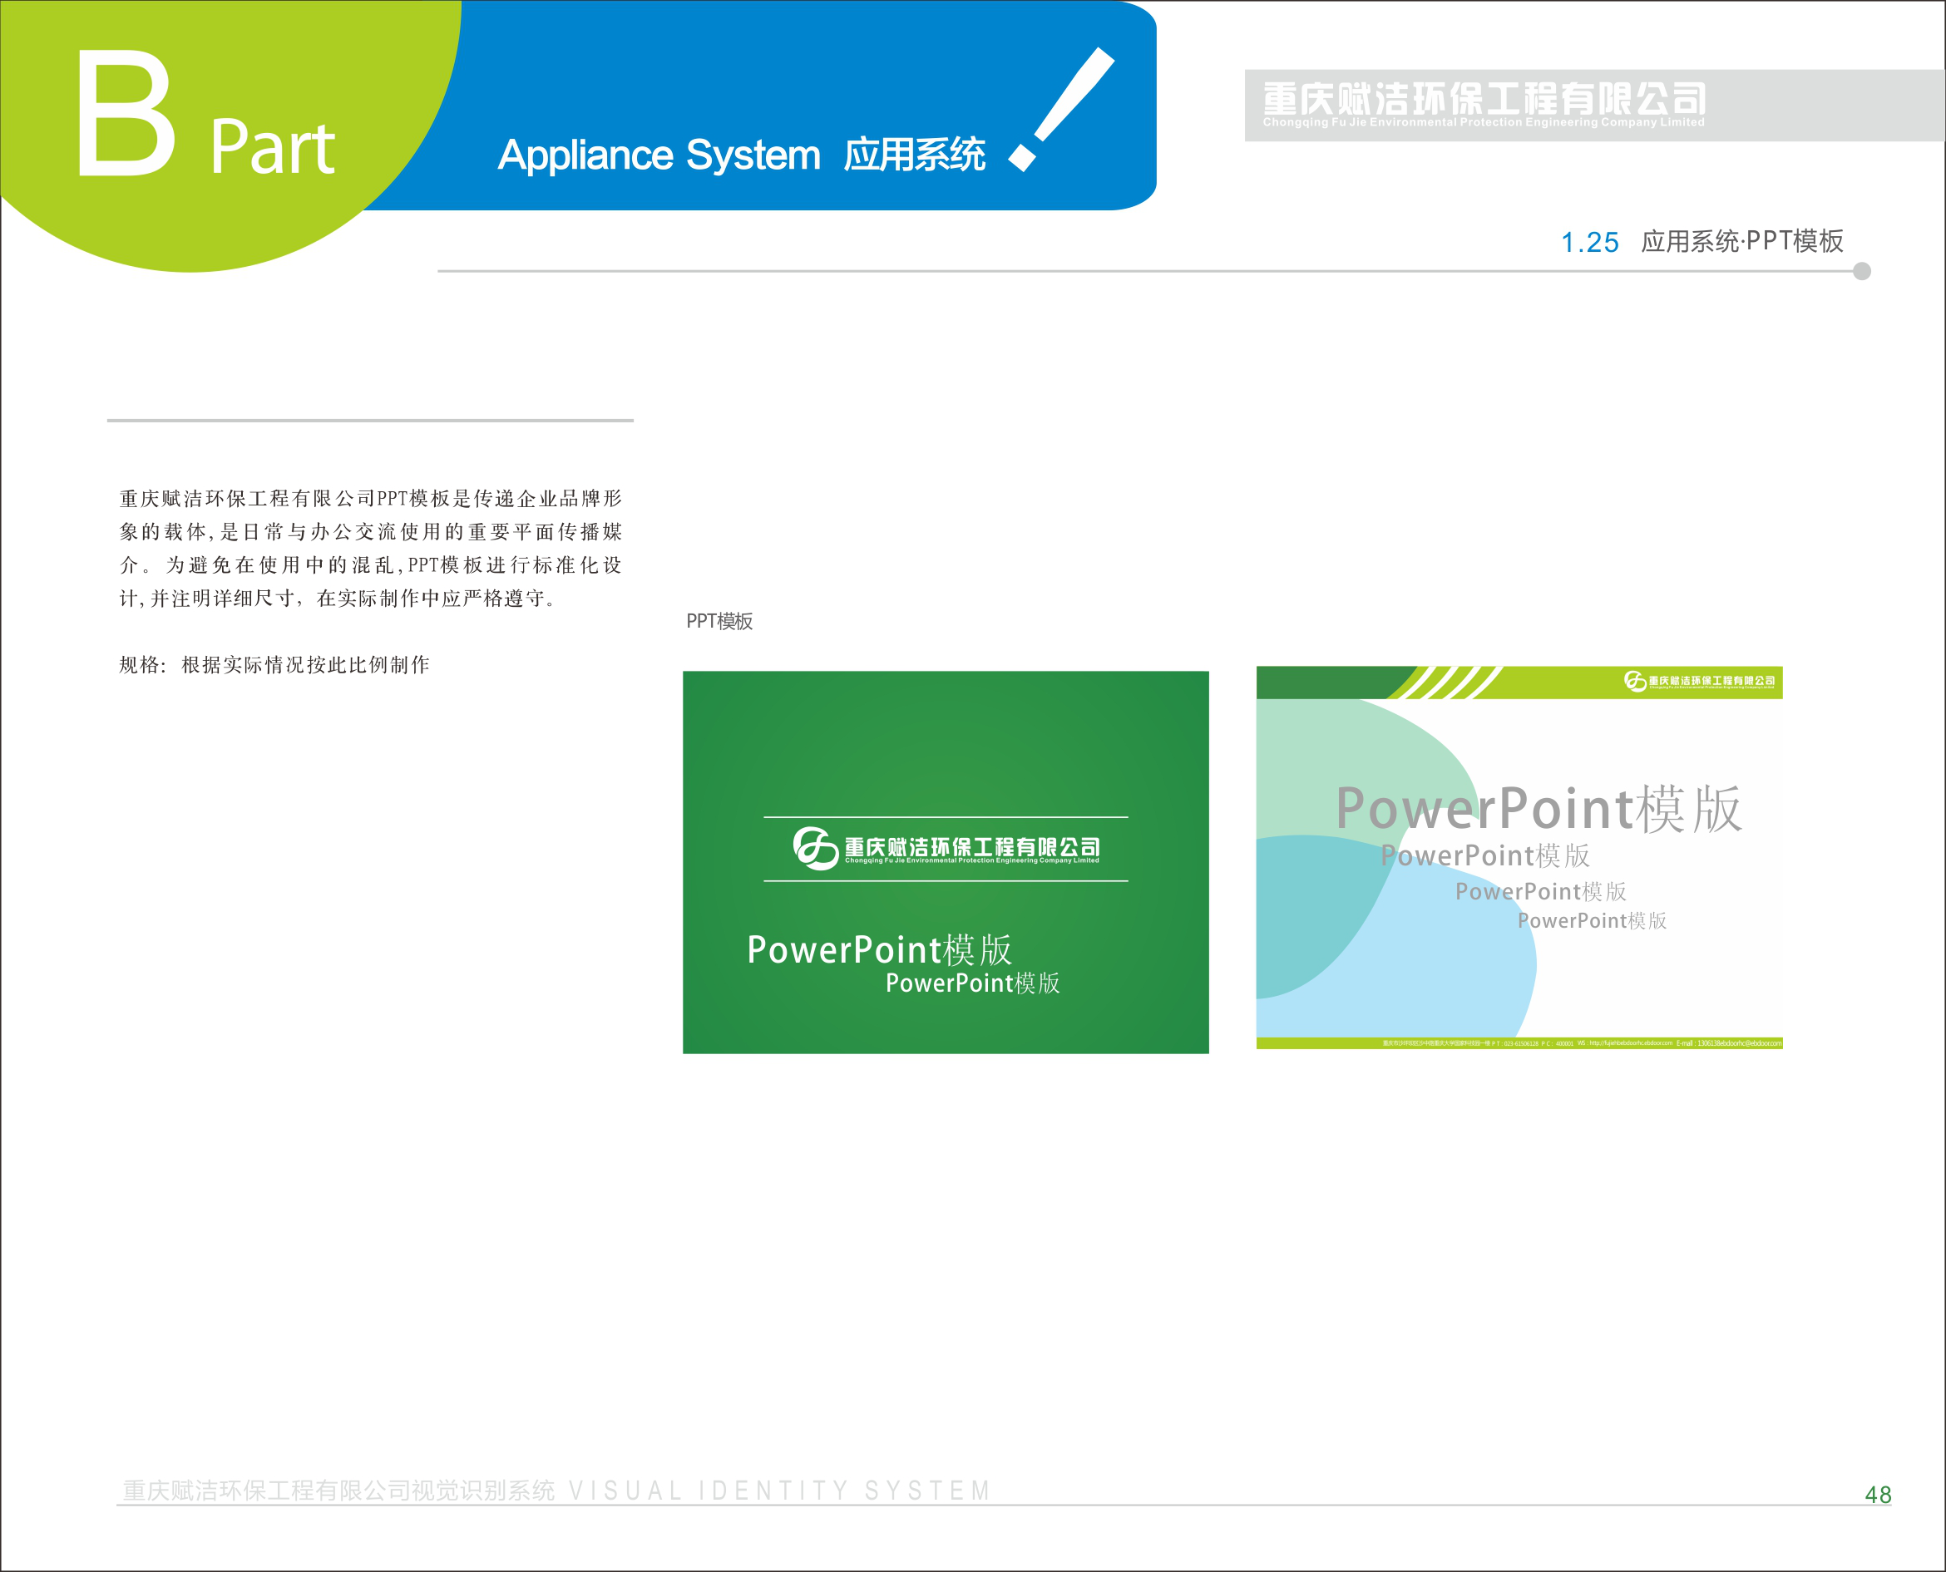Click the 'PPT模板' caption label

719,621
